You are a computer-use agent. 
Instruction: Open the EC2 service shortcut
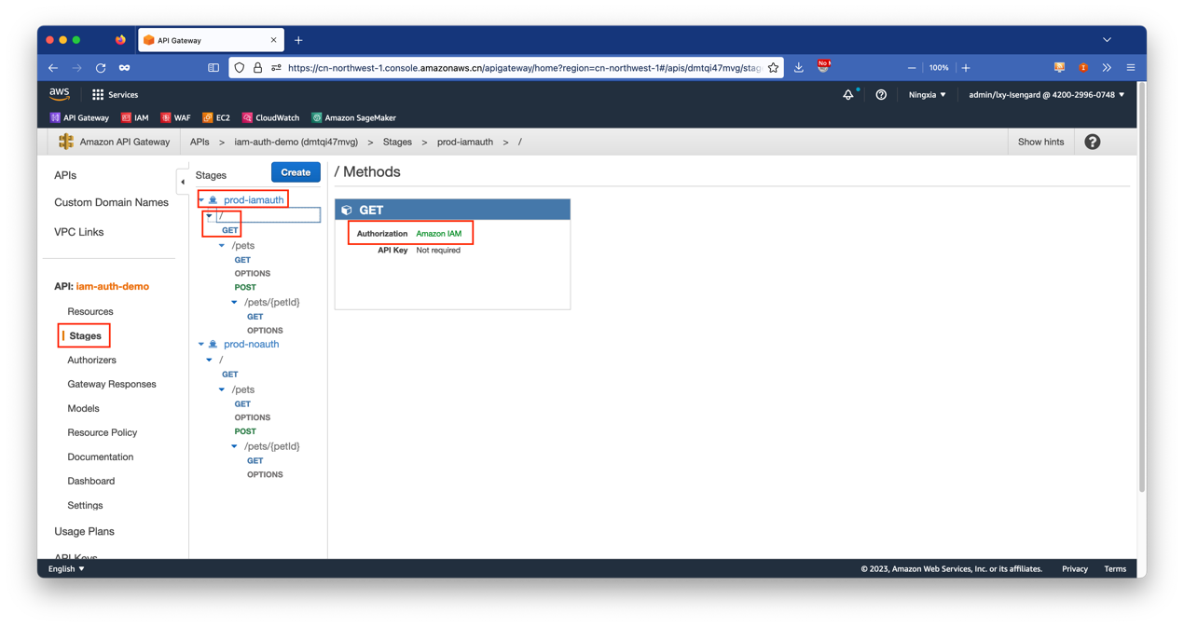click(216, 118)
